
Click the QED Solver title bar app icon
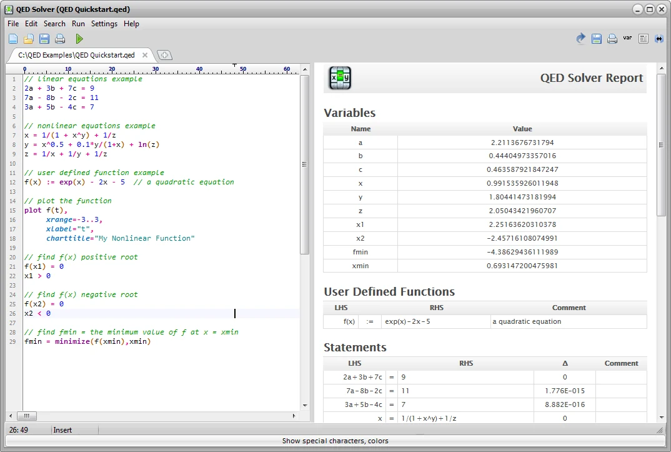[x=9, y=9]
